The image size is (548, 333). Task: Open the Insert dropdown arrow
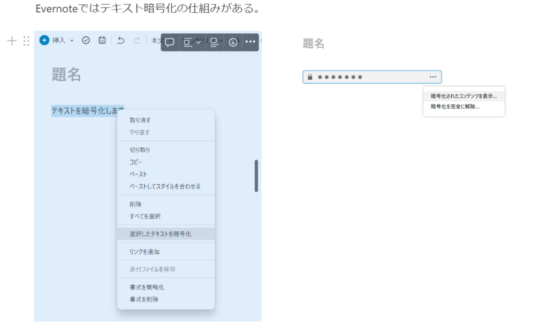pyautogui.click(x=72, y=41)
